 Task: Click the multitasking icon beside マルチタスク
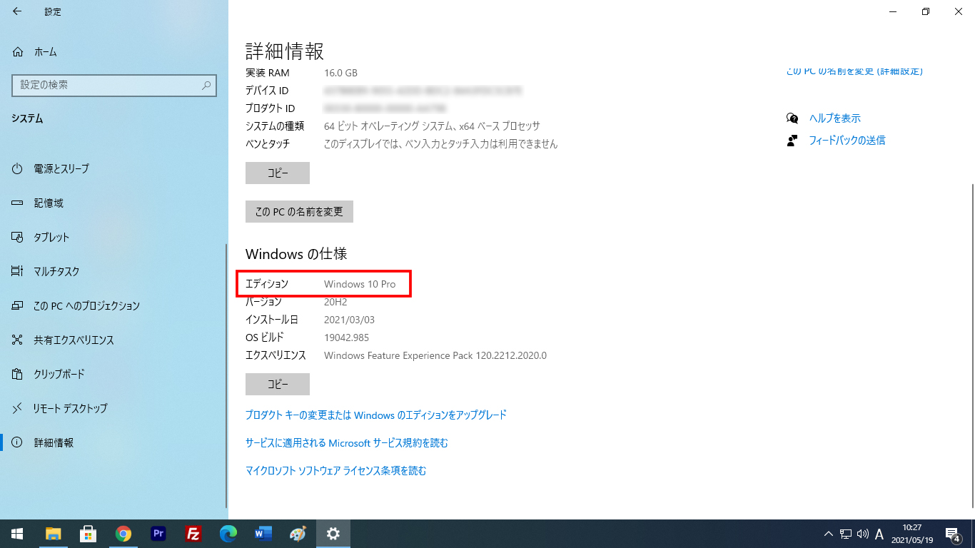point(18,272)
